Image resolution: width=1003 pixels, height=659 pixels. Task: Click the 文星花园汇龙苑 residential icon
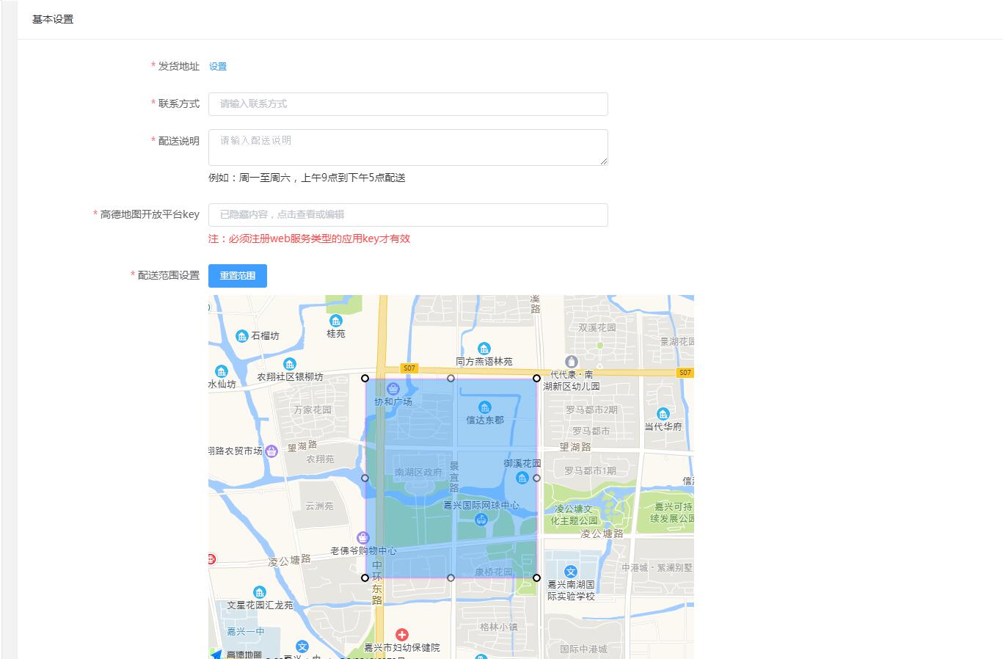pos(259,592)
